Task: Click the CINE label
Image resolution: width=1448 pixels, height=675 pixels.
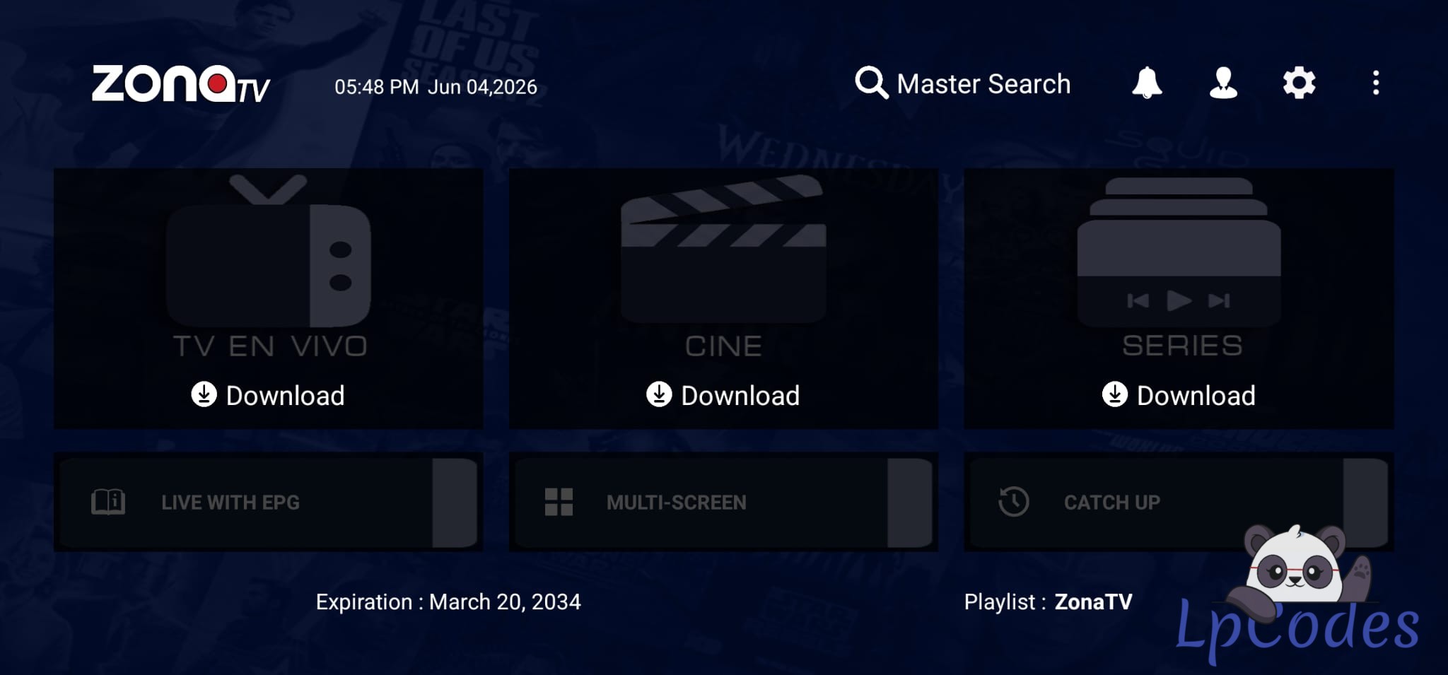Action: [x=723, y=346]
